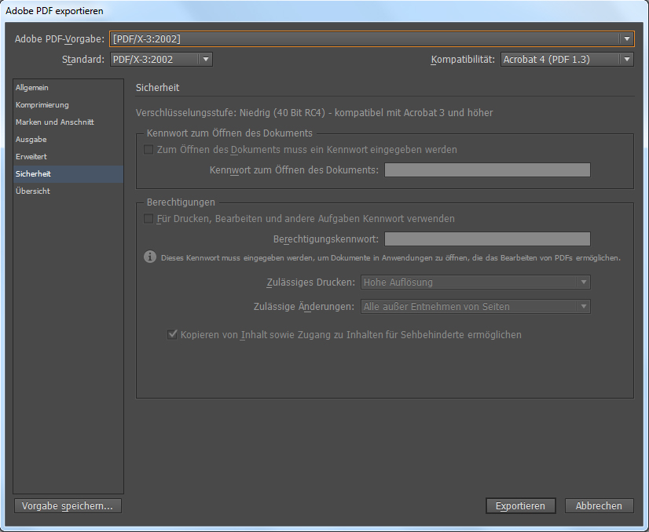Select the Sicherheit section in sidebar
The image size is (649, 532).
coord(34,174)
